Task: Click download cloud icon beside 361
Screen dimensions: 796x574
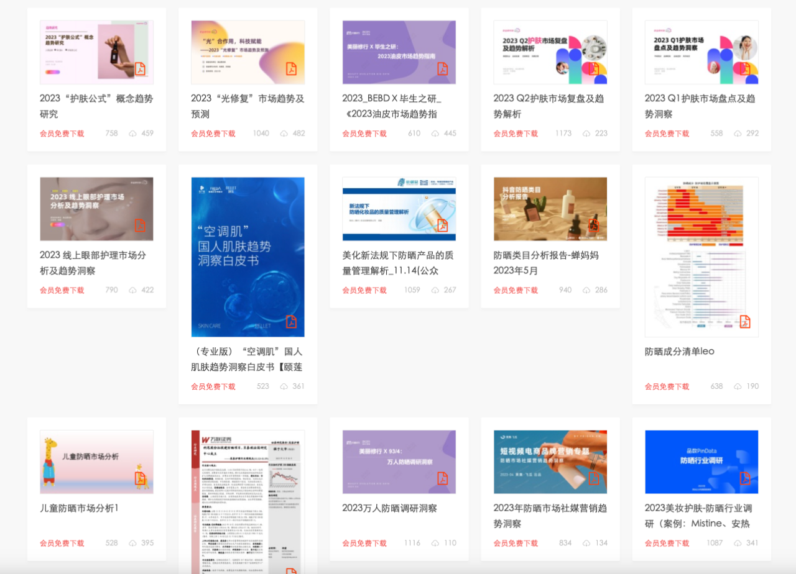Action: (284, 386)
